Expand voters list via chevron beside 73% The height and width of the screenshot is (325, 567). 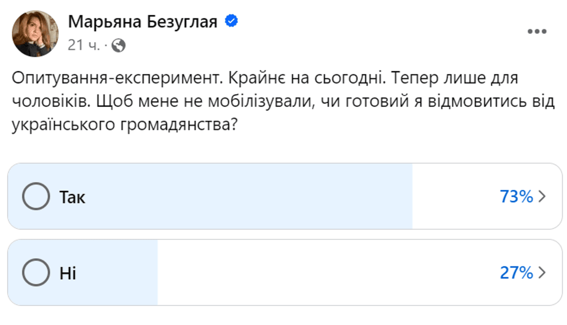tap(541, 197)
